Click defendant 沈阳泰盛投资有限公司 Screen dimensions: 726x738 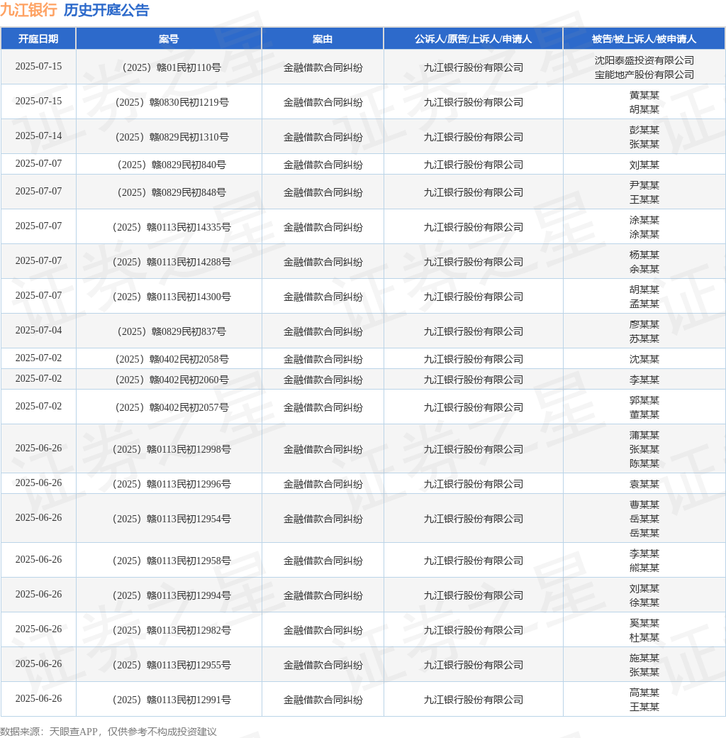pos(644,60)
